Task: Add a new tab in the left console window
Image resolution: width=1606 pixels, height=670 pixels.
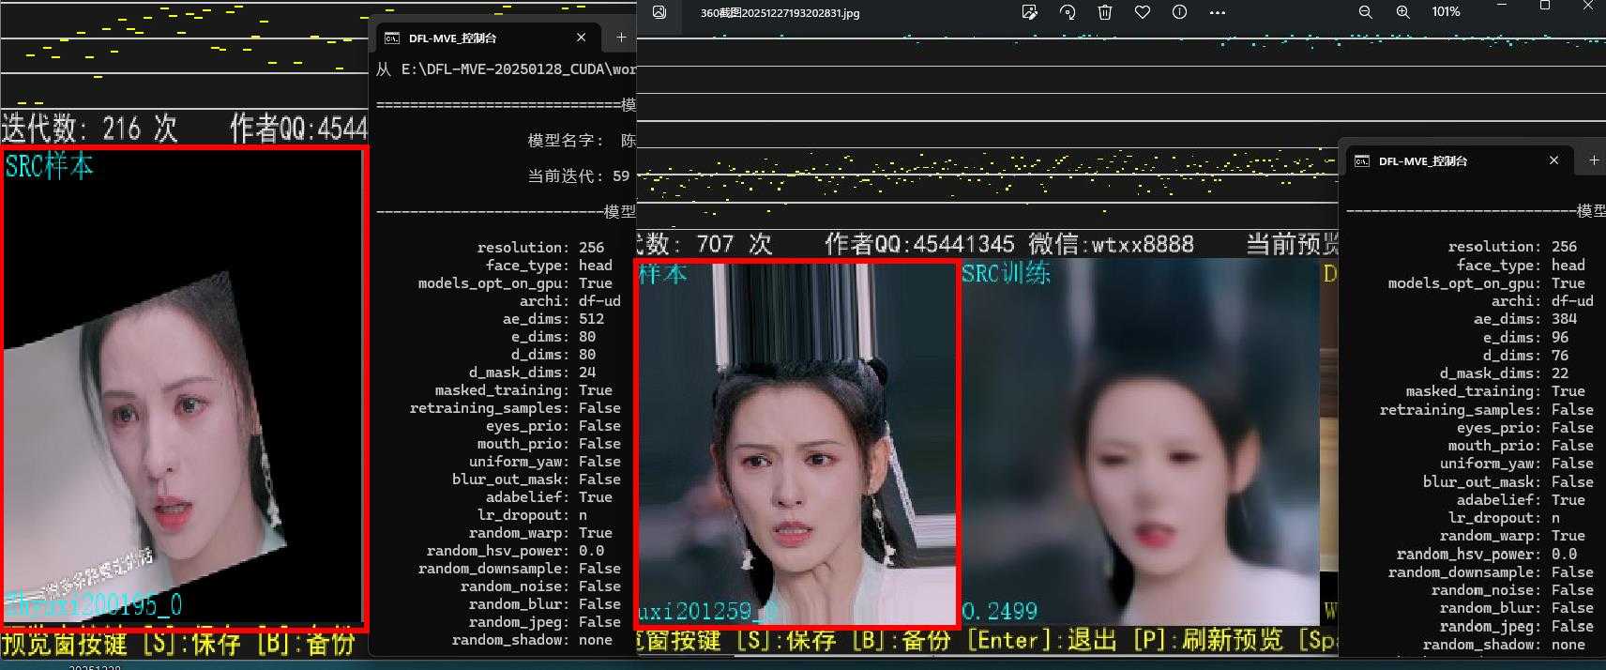Action: click(x=620, y=38)
